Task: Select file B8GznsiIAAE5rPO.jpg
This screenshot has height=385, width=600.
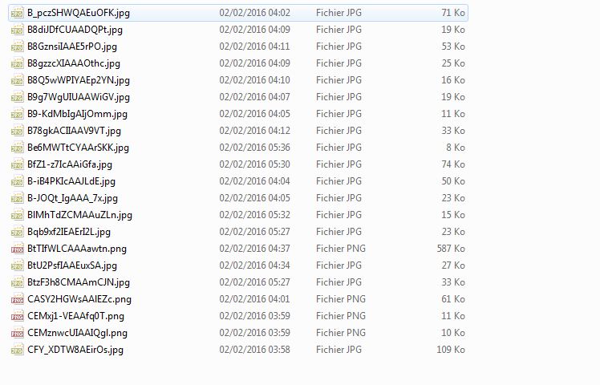Action: click(72, 47)
